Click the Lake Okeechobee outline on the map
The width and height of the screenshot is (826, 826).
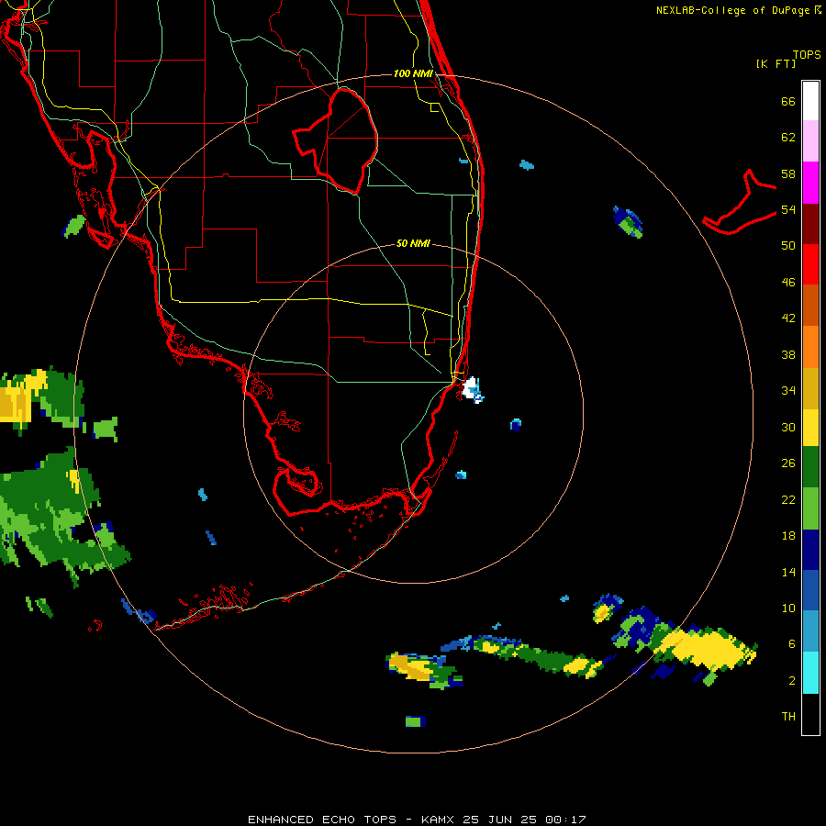[x=335, y=140]
